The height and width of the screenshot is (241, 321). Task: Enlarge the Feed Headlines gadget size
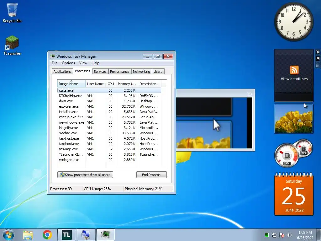tap(318, 59)
